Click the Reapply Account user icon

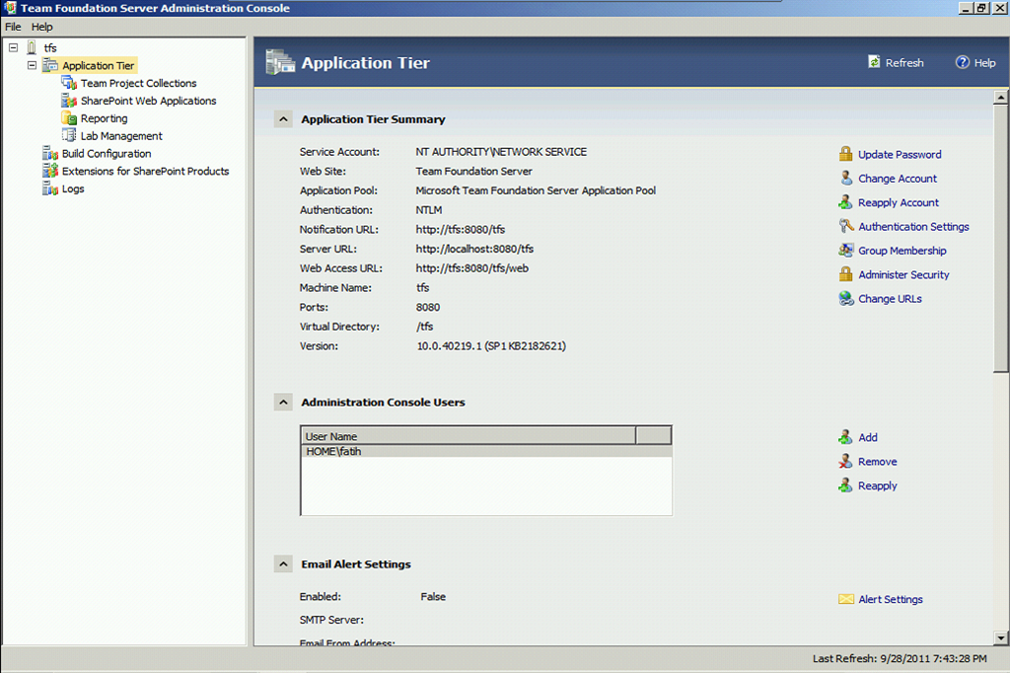point(845,201)
